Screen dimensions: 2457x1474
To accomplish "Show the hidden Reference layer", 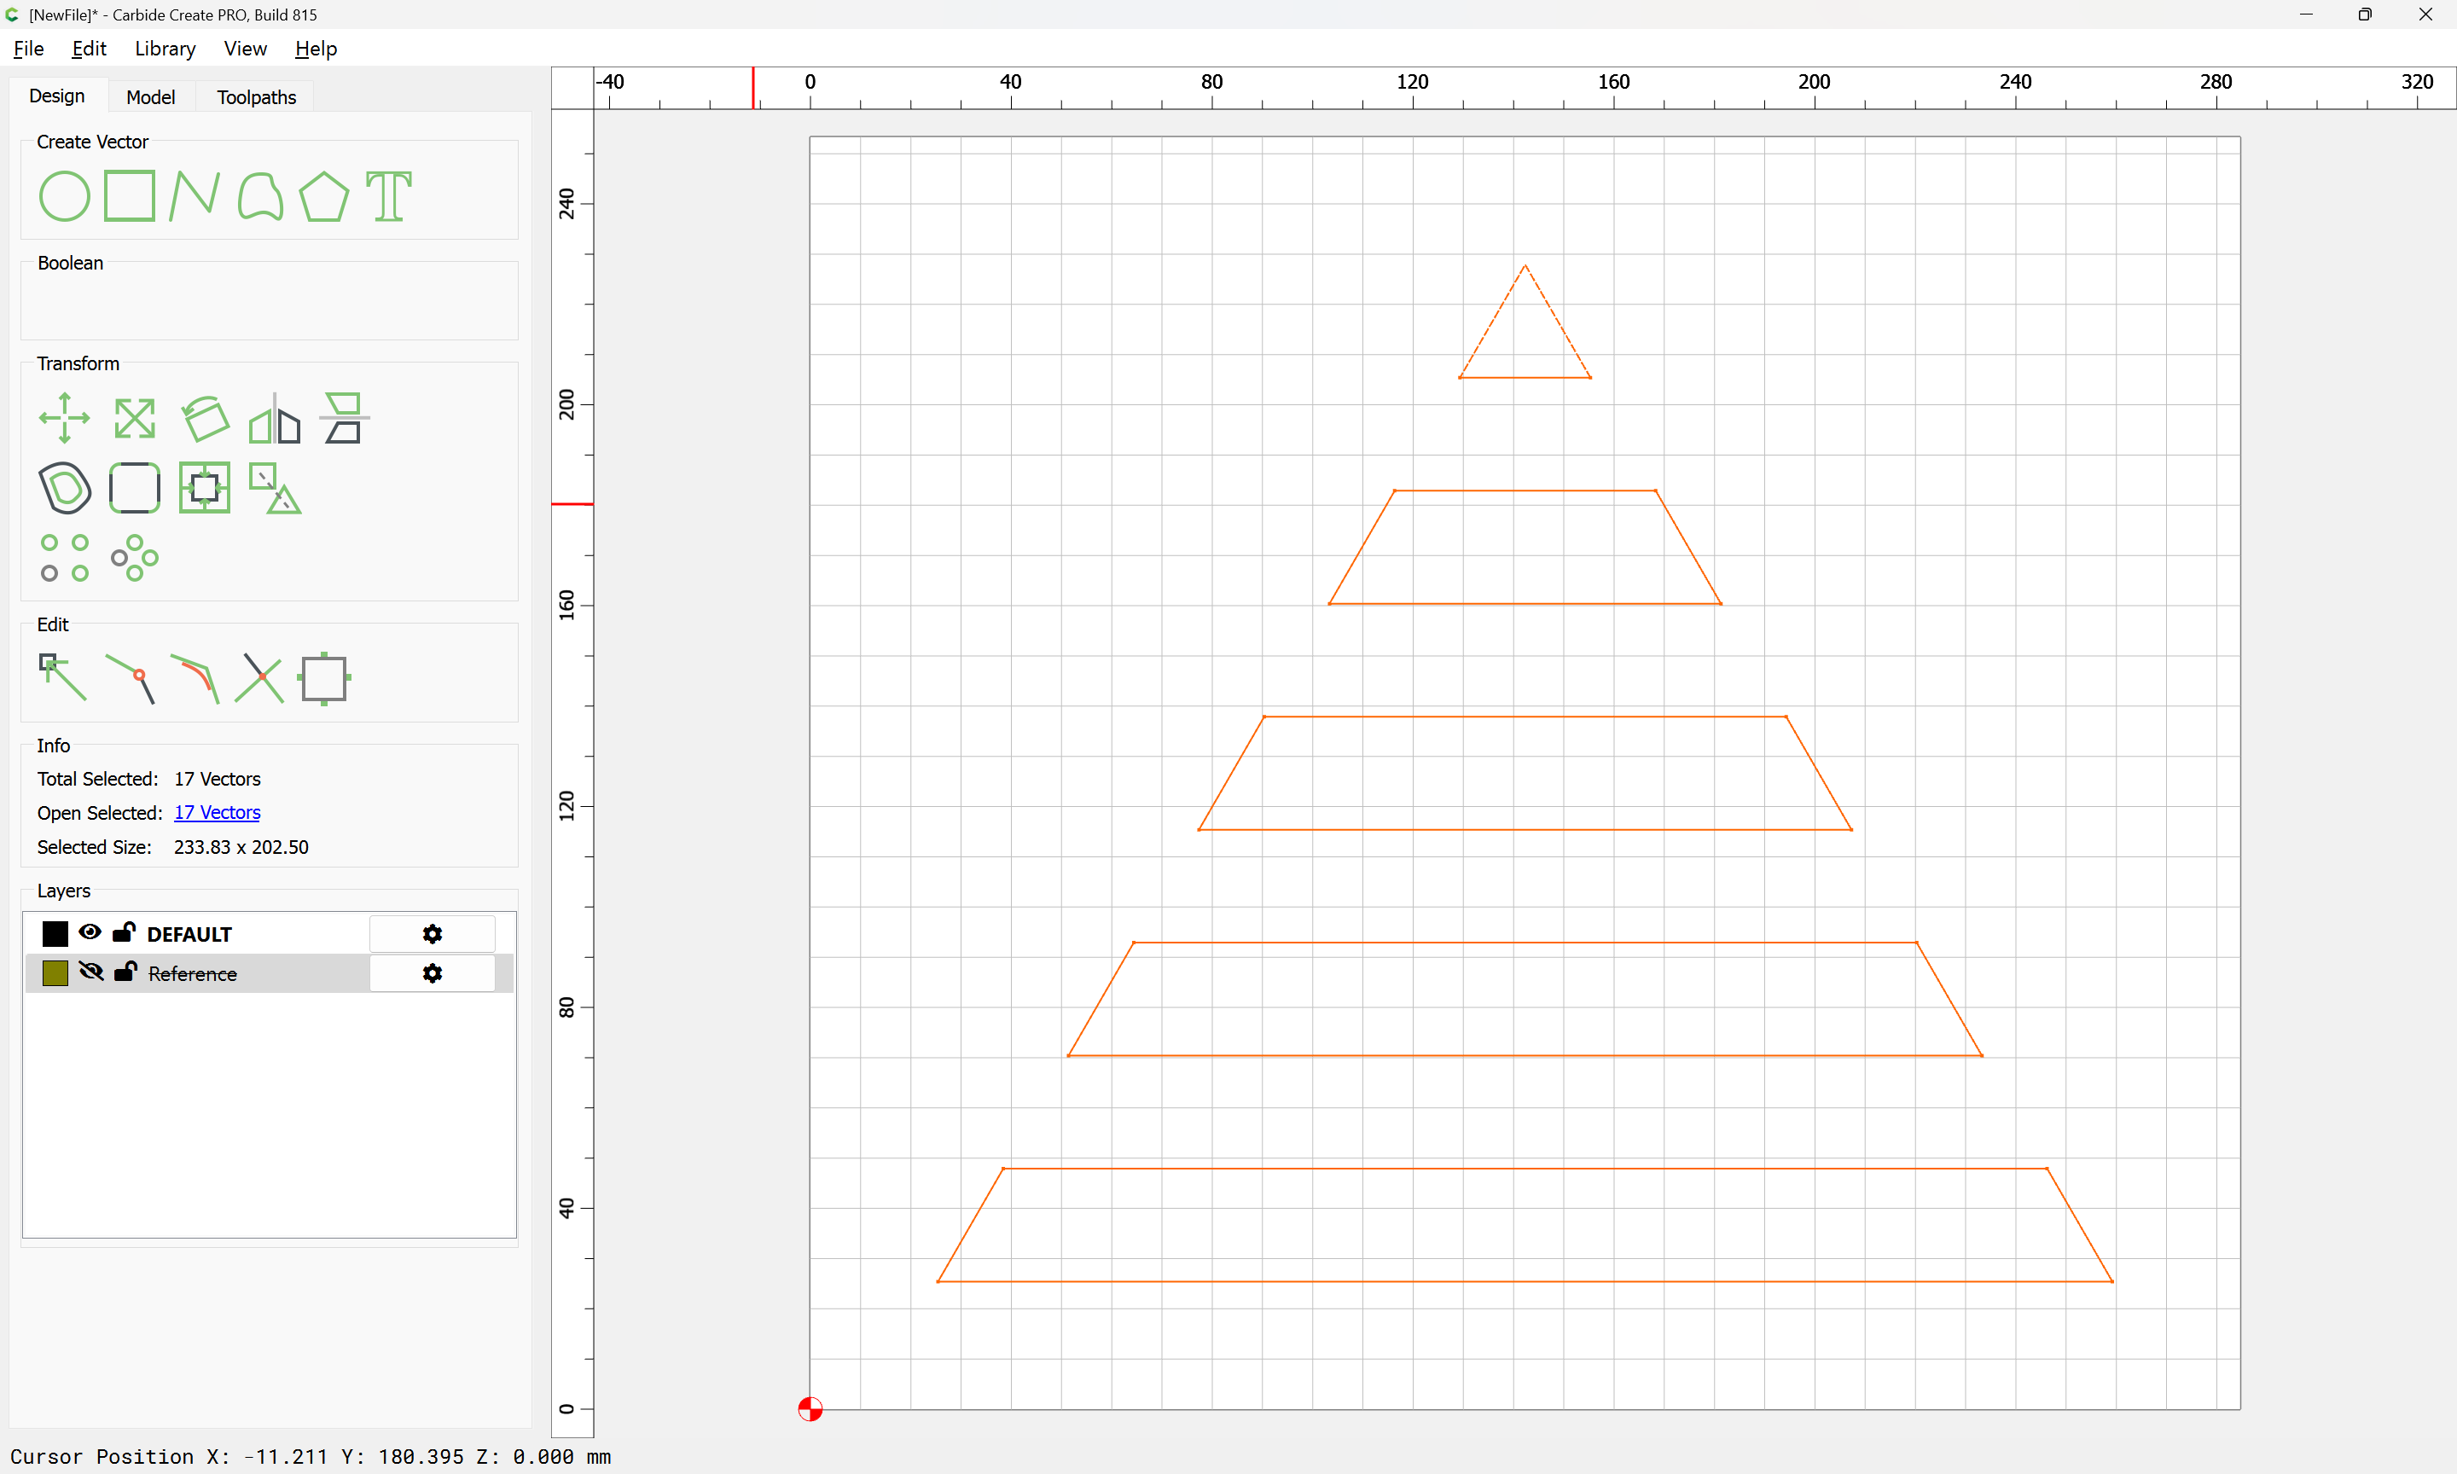I will (x=90, y=972).
